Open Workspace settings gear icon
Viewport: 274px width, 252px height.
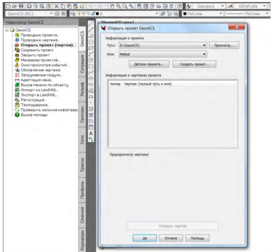point(57,14)
